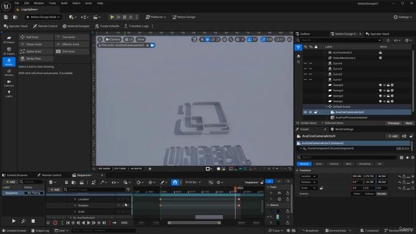Jump to sequence end in transport controls

104,223
